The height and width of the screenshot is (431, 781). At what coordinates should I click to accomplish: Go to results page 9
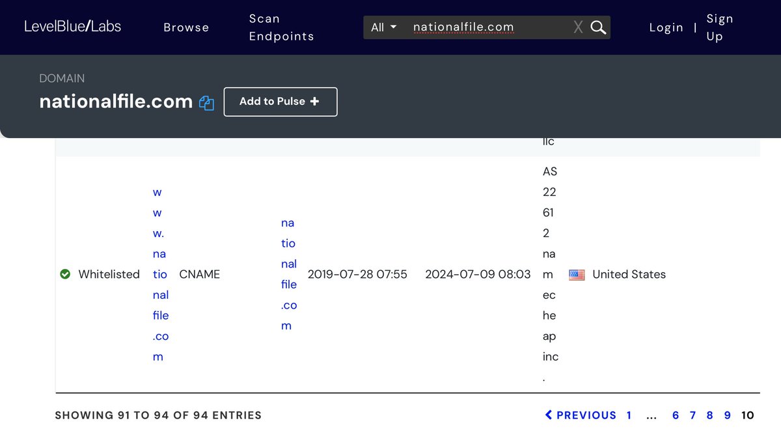[x=727, y=415]
